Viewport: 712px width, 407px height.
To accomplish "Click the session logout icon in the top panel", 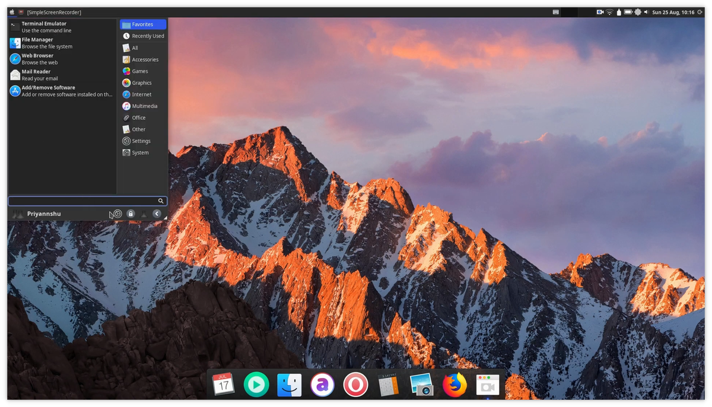I will point(700,12).
